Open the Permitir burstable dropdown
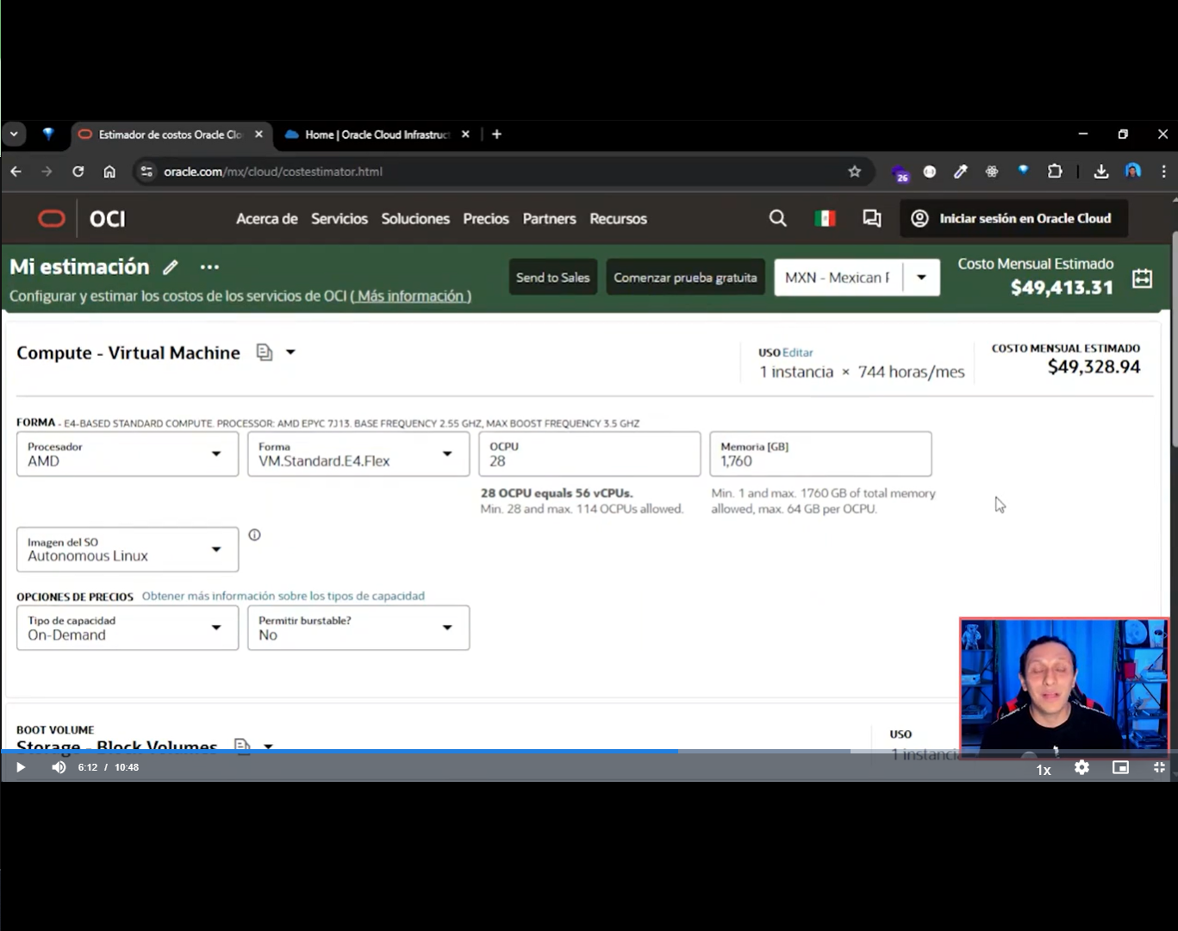1178x931 pixels. tap(358, 628)
